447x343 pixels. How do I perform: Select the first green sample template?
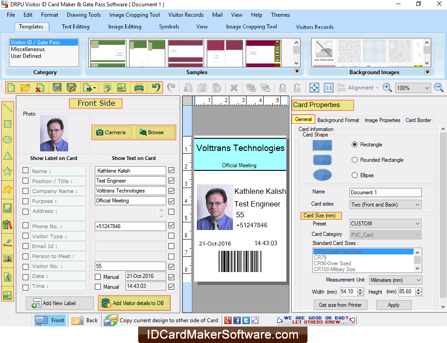click(108, 53)
